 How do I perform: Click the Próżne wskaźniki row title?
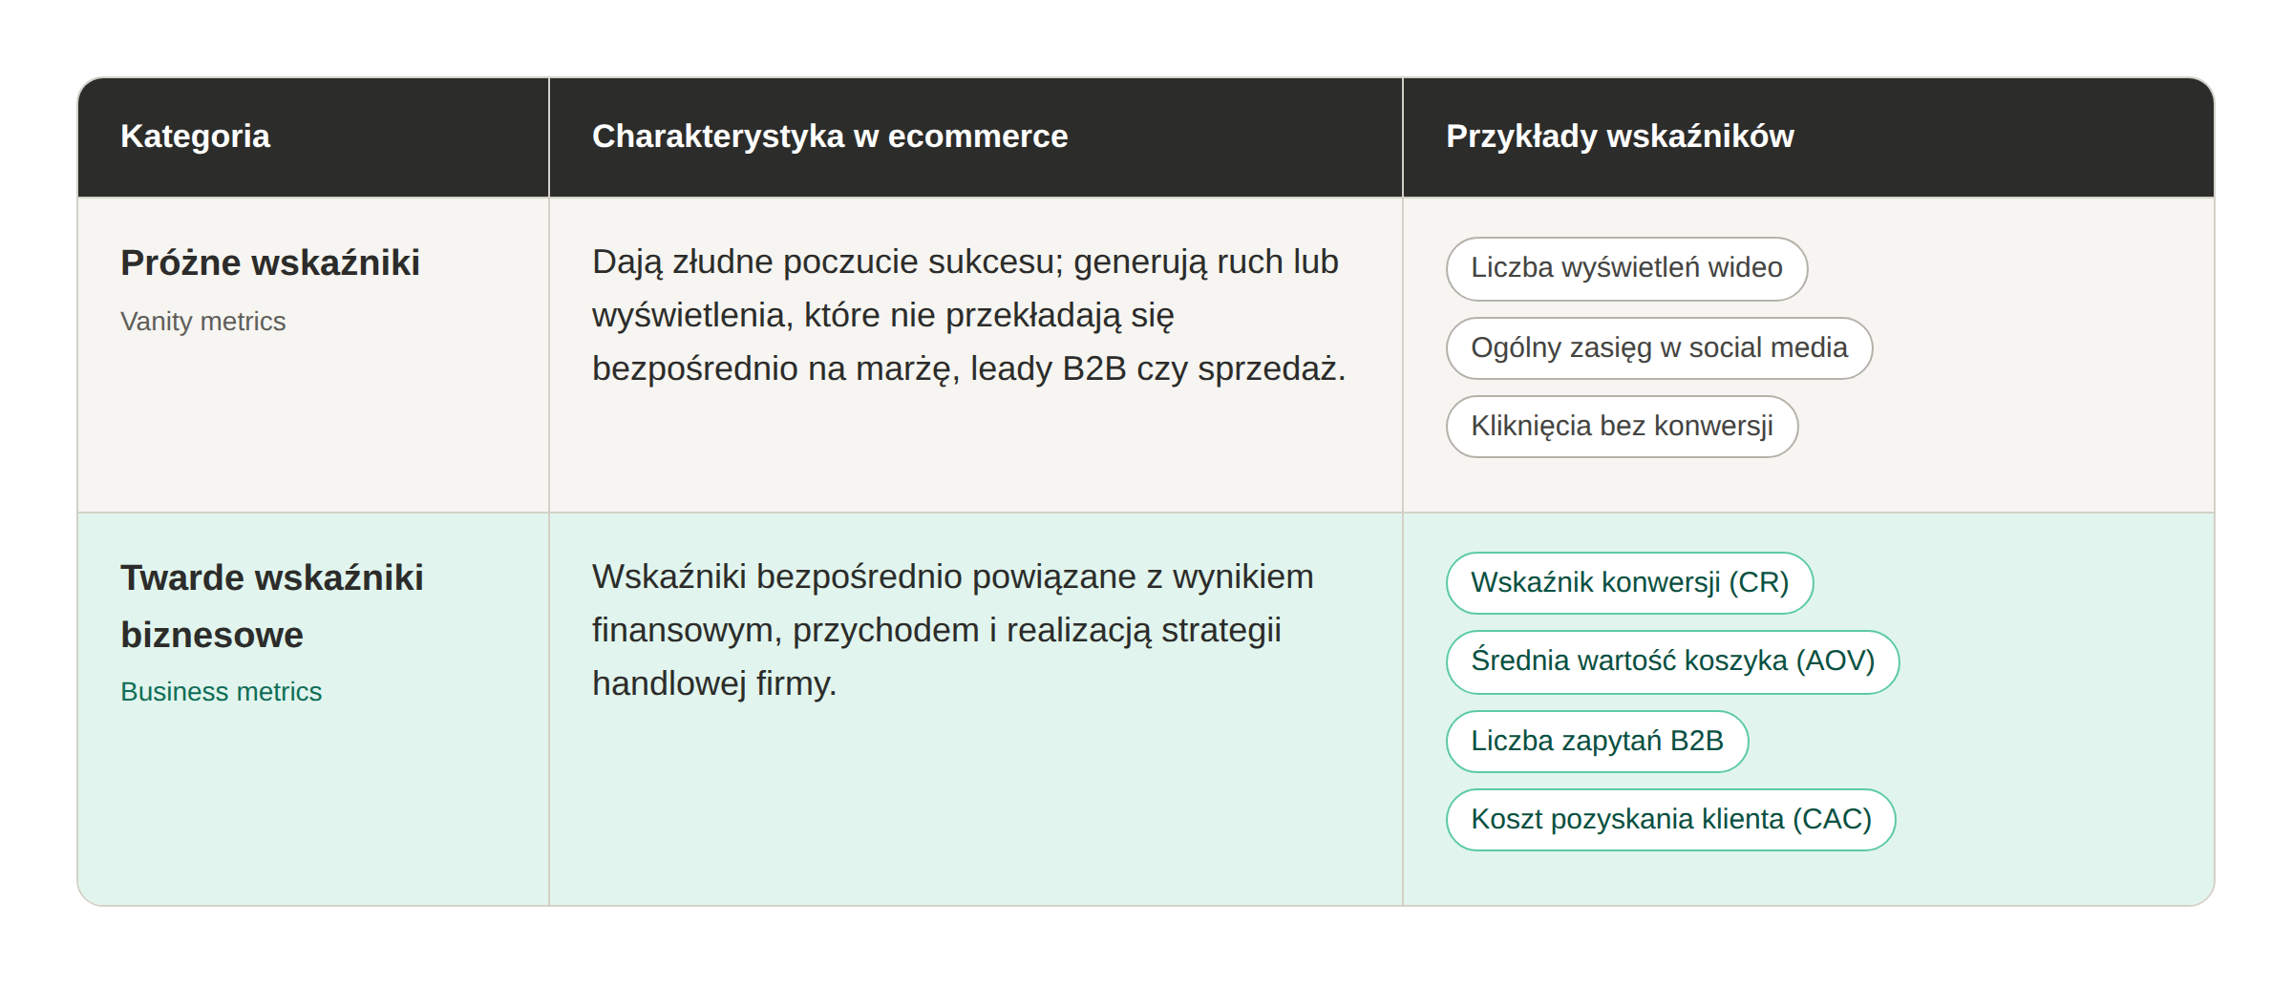pyautogui.click(x=270, y=263)
